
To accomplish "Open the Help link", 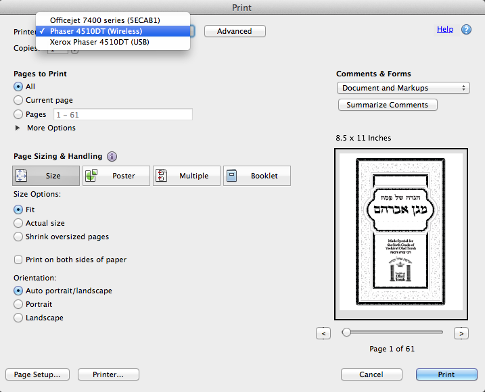I will (x=445, y=29).
